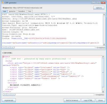Go to next match in request search
Viewport: 107px width, 104px height.
(x=12, y=48)
